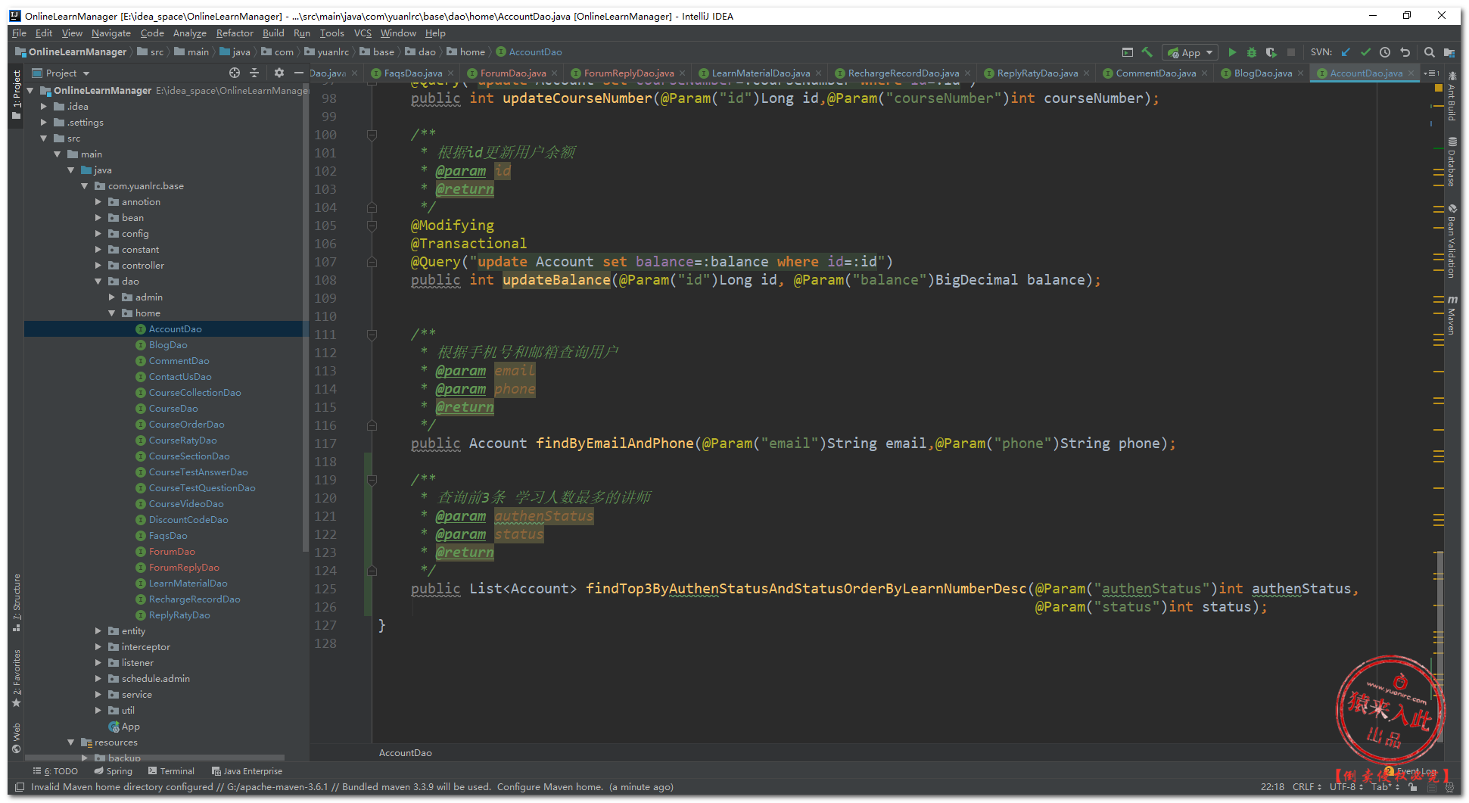Open the Analyze menu
The width and height of the screenshot is (1469, 803).
tap(189, 33)
